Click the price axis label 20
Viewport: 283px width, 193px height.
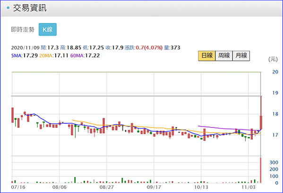(x=275, y=72)
